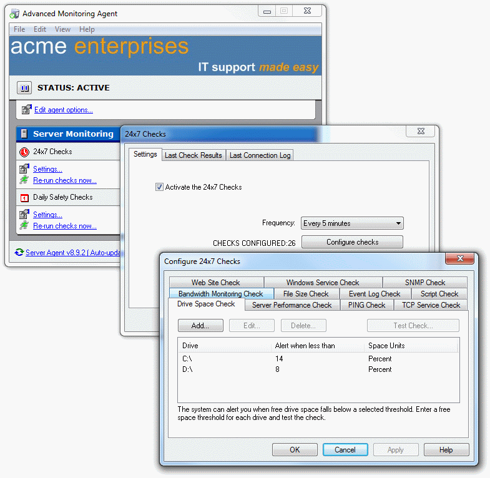Click the Apply button
The image size is (490, 478).
point(396,449)
